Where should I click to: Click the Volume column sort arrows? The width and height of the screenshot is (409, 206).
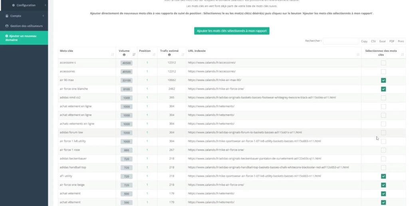tap(134, 55)
